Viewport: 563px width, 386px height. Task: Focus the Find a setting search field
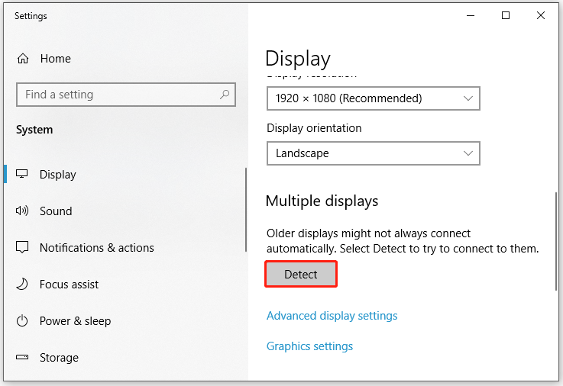(126, 95)
